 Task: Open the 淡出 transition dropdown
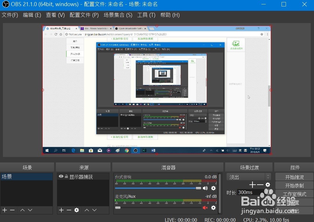click(248, 177)
